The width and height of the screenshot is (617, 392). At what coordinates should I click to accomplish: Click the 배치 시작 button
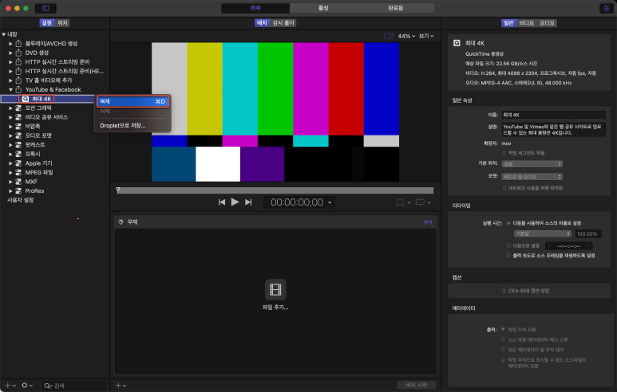coord(417,385)
